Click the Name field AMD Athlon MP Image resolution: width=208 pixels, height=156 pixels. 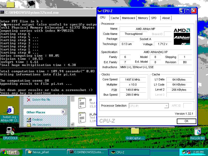click(145, 29)
